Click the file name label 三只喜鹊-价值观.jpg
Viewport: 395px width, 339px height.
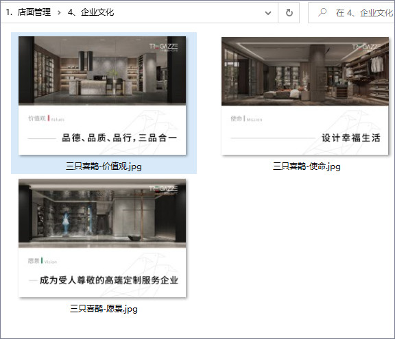tap(104, 166)
